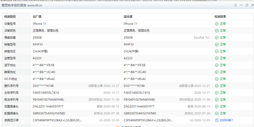Viewport: 254px width, 127px height.
Task: Click CH/A(中国) in the 读出值 column
Action: click(131, 51)
